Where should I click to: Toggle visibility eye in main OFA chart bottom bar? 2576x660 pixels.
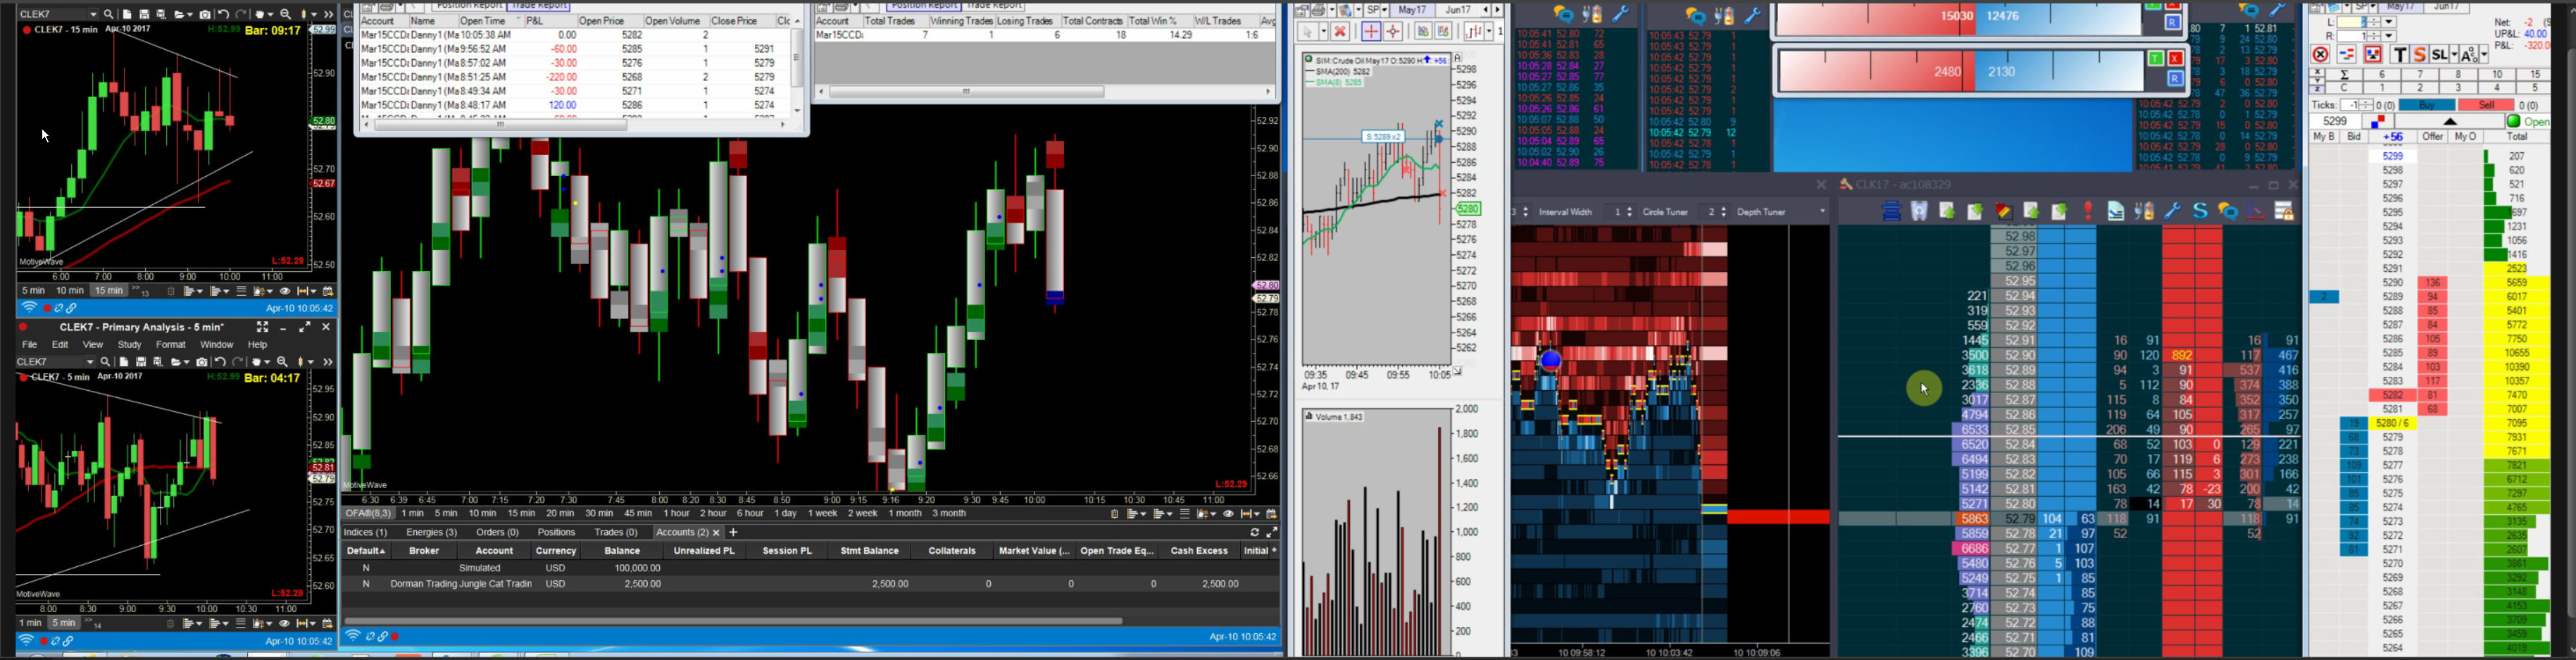click(1229, 514)
